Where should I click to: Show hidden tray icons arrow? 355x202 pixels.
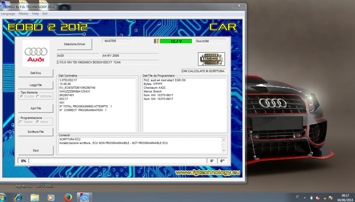[x=305, y=197]
